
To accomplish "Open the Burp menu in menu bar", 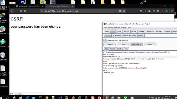I will pyautogui.click(x=105, y=28).
